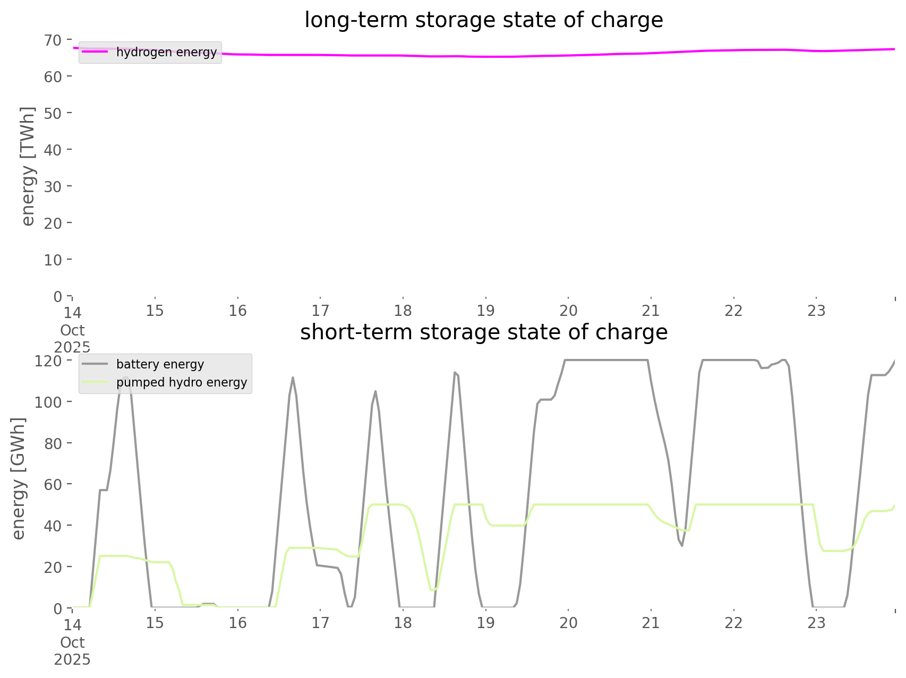Screen dimensions: 906x678
Task: Click the 2025 year label below the short-term chart
Action: (x=72, y=660)
